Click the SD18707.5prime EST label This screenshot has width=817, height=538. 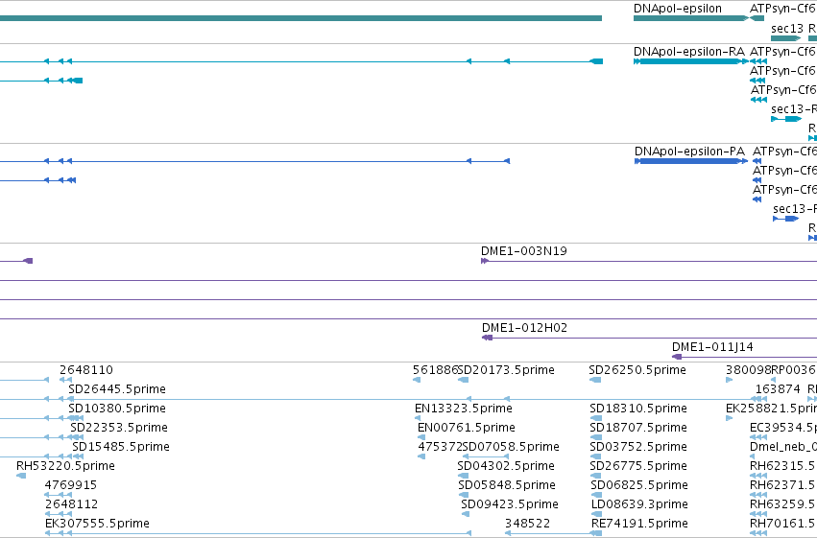(638, 428)
